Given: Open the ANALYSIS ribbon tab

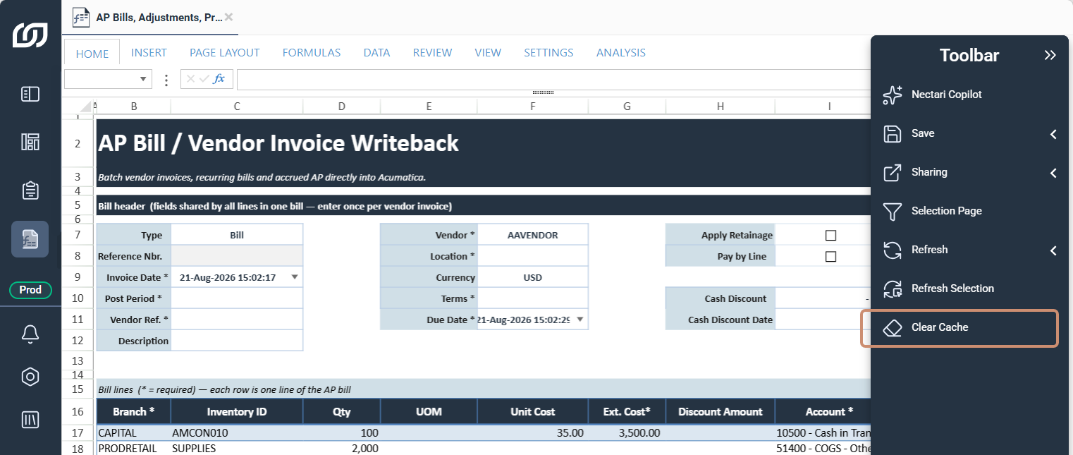Looking at the screenshot, I should click(x=621, y=52).
